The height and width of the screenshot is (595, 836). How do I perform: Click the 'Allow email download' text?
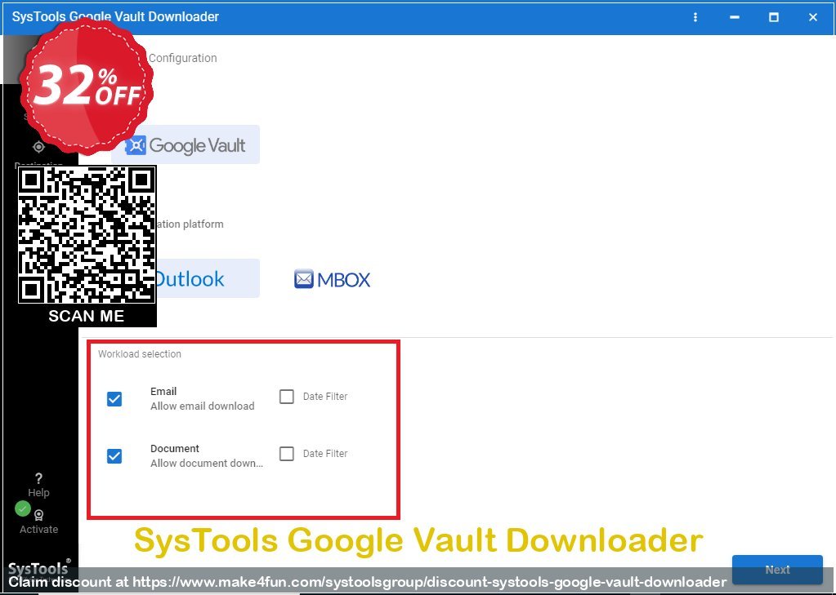tap(202, 406)
